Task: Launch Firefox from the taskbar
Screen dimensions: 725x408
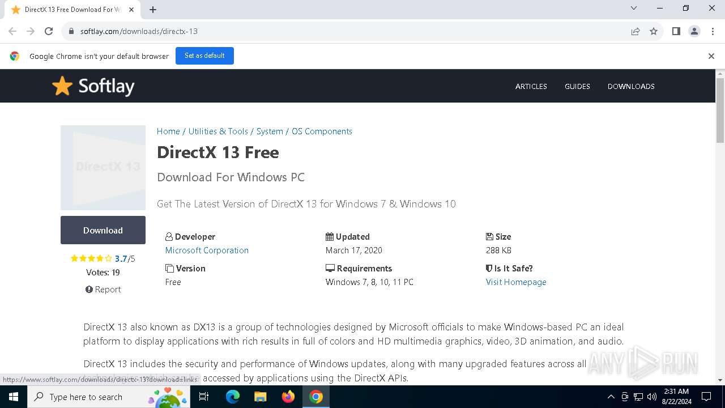Action: (x=288, y=397)
